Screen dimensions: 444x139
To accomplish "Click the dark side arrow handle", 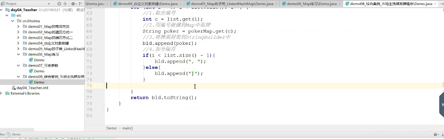I will 442,105.
